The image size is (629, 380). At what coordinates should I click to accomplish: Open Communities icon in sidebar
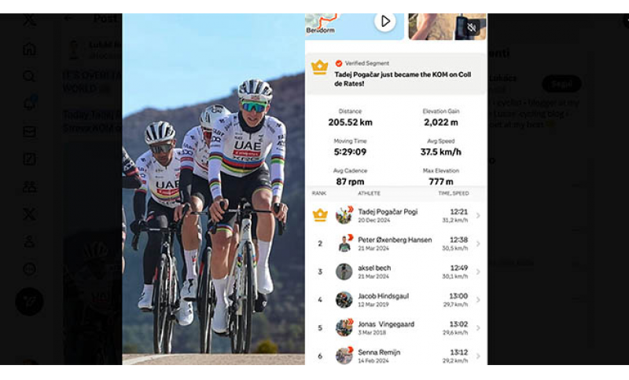point(29,187)
